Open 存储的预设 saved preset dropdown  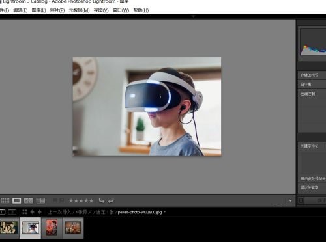[x=312, y=75]
